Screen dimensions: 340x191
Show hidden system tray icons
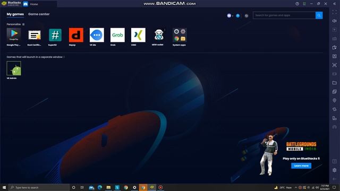pyautogui.click(x=296, y=187)
